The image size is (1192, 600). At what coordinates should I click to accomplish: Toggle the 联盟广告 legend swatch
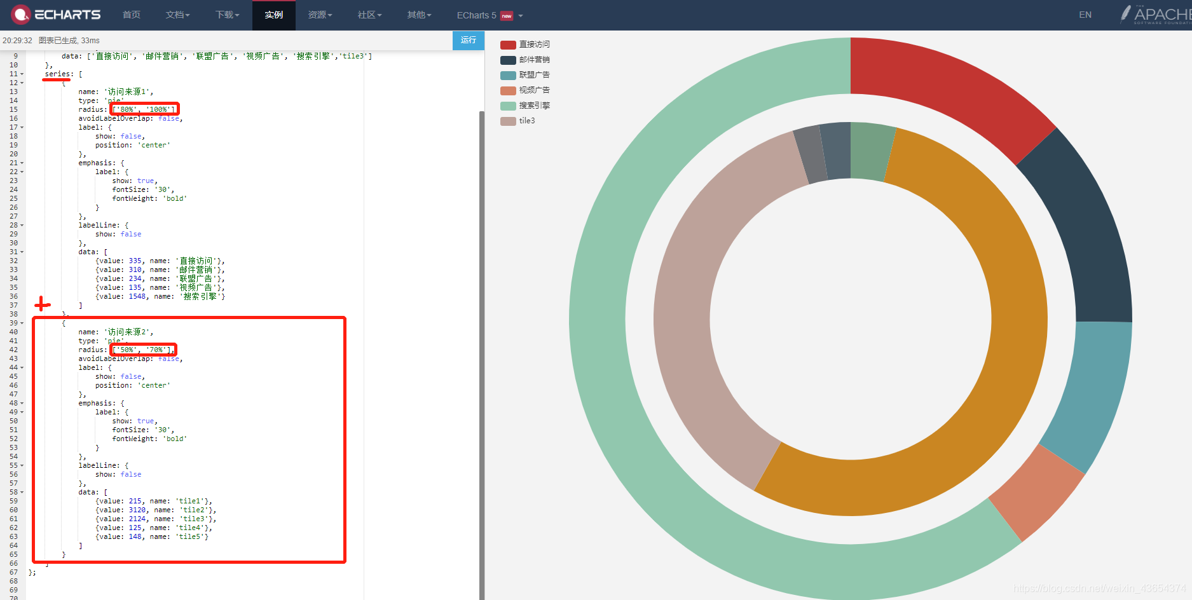pyautogui.click(x=508, y=75)
